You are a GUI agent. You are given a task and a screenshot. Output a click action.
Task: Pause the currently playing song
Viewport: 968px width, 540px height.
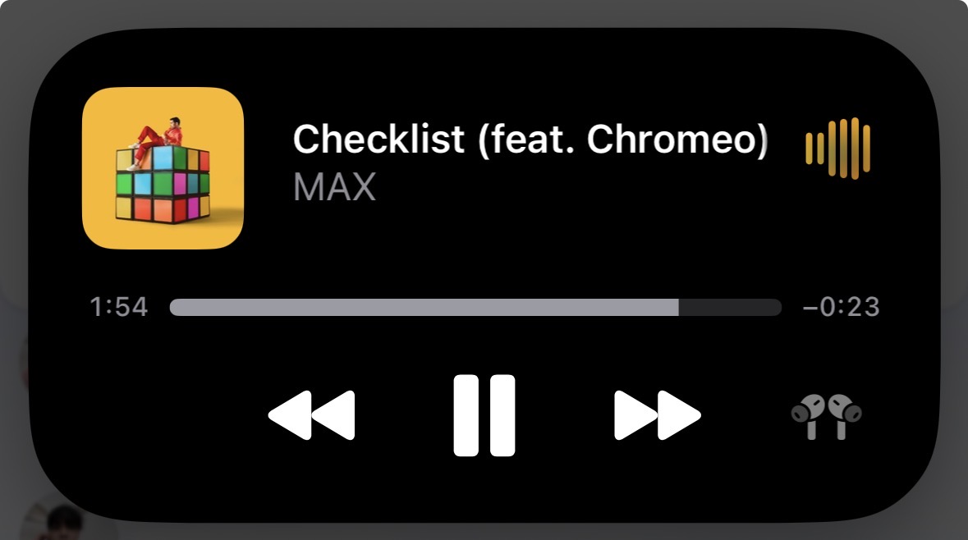(484, 415)
